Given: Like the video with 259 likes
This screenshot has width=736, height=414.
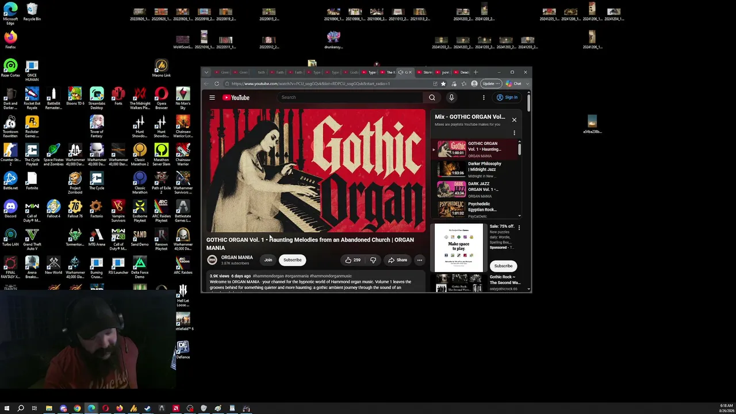Looking at the screenshot, I should click(x=352, y=260).
